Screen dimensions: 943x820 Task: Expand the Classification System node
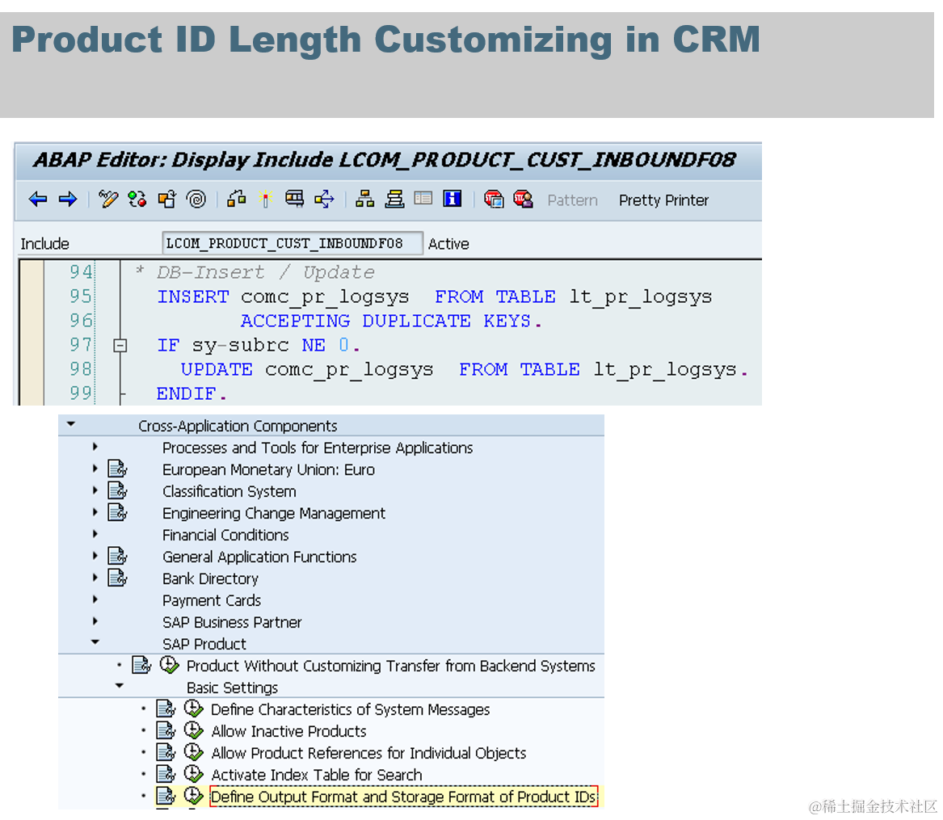click(x=95, y=490)
